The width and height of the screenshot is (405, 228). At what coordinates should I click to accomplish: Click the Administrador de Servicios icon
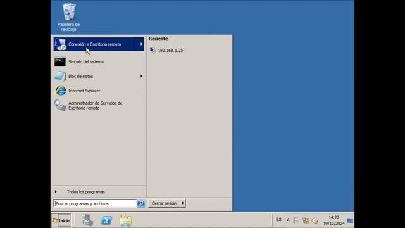pyautogui.click(x=60, y=106)
